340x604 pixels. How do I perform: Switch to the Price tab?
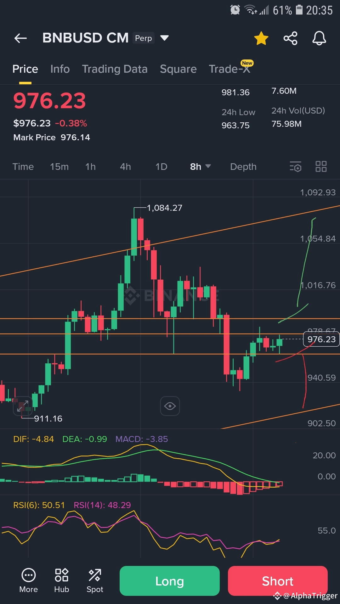tap(25, 69)
